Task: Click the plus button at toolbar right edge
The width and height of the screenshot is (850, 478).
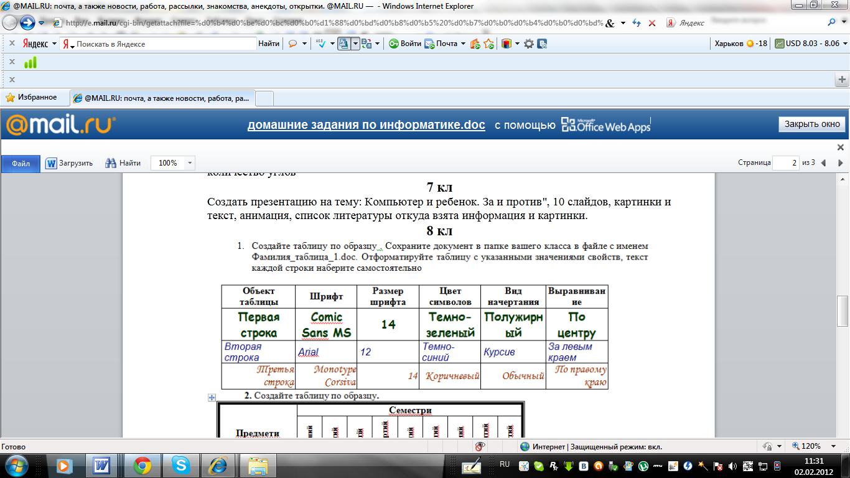Action: pyautogui.click(x=843, y=80)
